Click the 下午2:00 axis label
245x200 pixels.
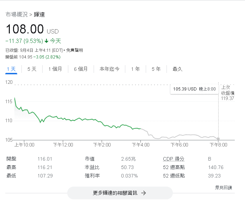click(102, 145)
